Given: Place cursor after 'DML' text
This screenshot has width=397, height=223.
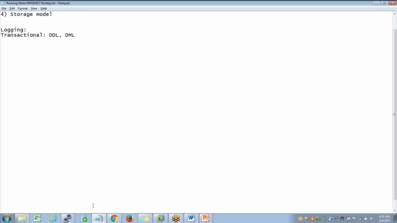Looking at the screenshot, I should pos(75,35).
